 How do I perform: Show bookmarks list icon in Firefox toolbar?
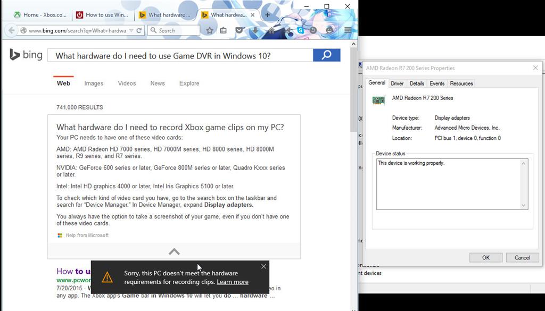224,30
